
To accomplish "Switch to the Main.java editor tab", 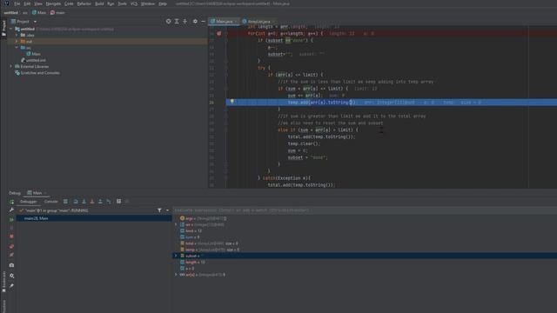I will 224,21.
